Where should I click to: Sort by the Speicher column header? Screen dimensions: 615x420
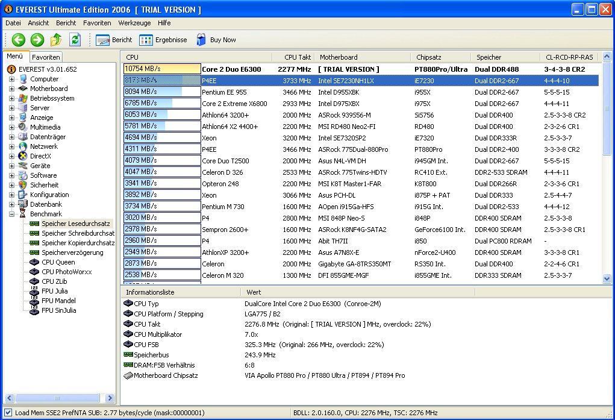(505, 57)
